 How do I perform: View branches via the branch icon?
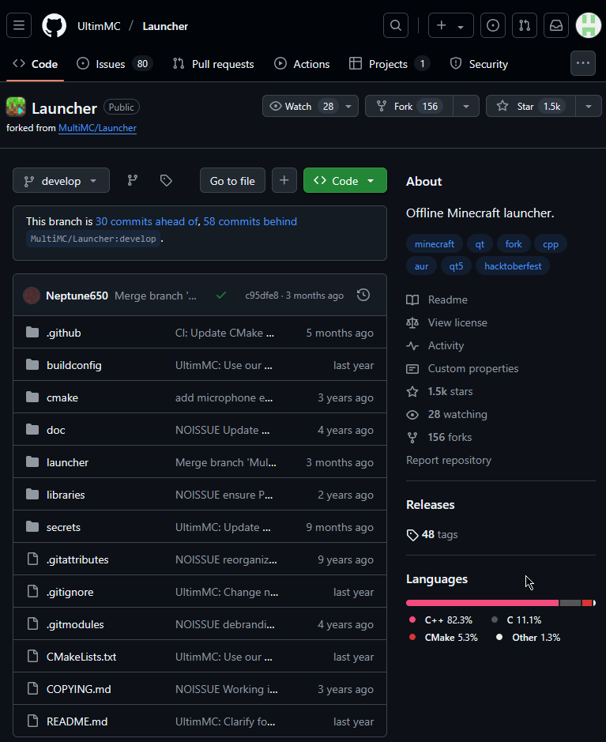(x=133, y=180)
